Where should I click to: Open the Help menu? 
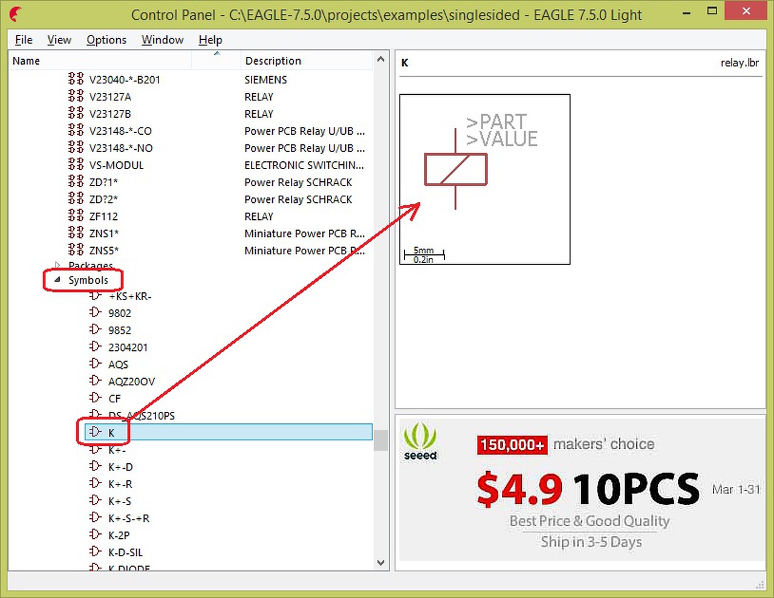[210, 40]
